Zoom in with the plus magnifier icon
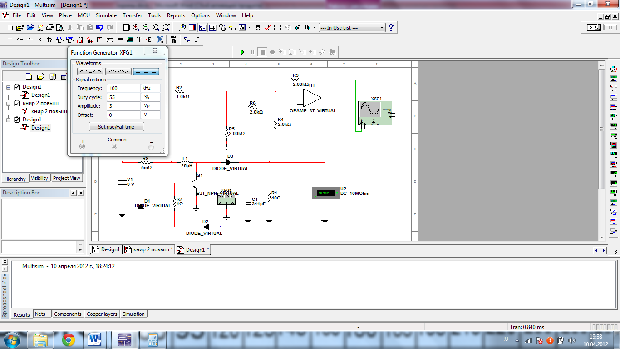Viewport: 620px width, 349px height. [136, 27]
